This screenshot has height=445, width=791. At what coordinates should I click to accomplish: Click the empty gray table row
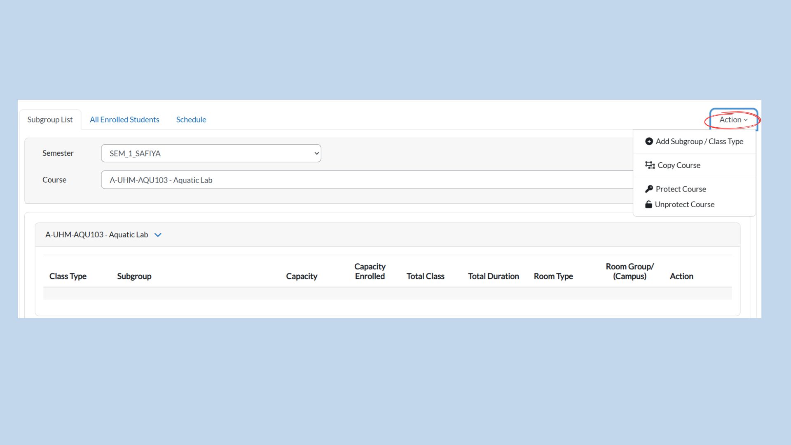(x=387, y=293)
